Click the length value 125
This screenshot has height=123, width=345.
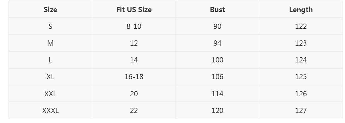301,77
